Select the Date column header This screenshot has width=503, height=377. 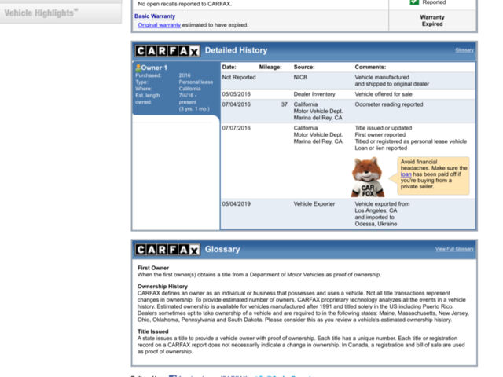(x=229, y=67)
